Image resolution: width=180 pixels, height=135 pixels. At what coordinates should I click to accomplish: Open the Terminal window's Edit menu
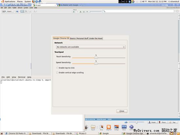(8, 77)
